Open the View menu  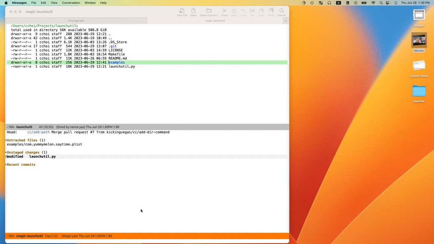[x=54, y=3]
